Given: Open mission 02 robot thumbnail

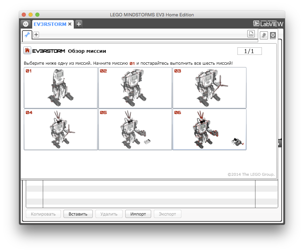Looking at the screenshot, I should coord(135,88).
